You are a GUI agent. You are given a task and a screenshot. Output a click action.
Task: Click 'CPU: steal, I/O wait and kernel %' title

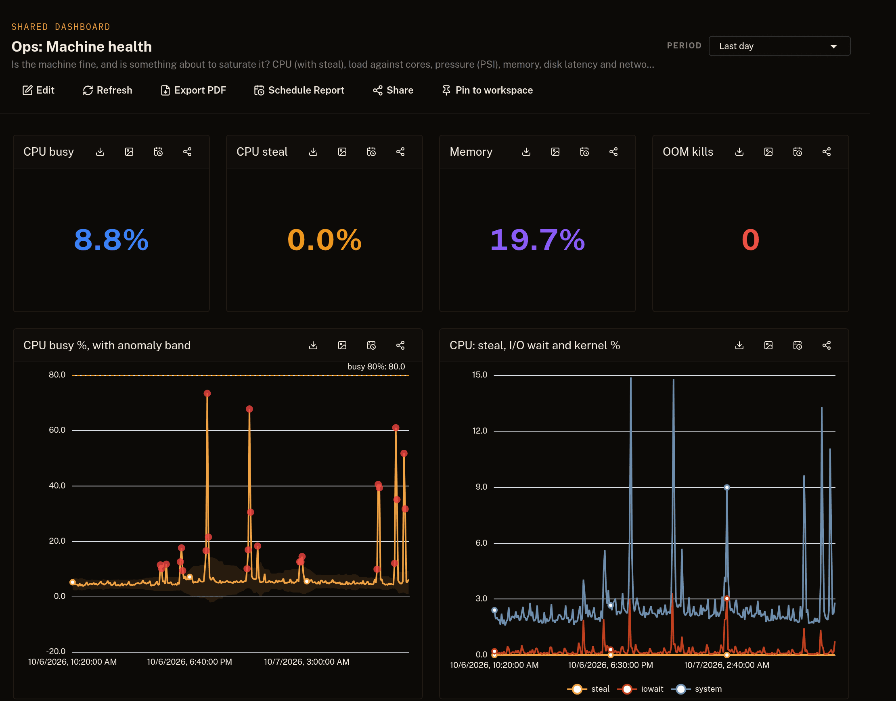535,346
